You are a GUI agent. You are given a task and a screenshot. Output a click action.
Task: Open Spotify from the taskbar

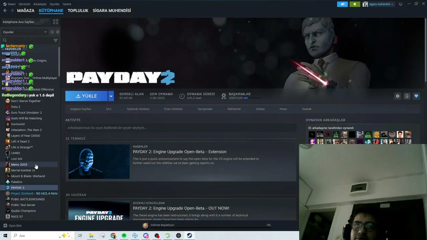click(124, 236)
